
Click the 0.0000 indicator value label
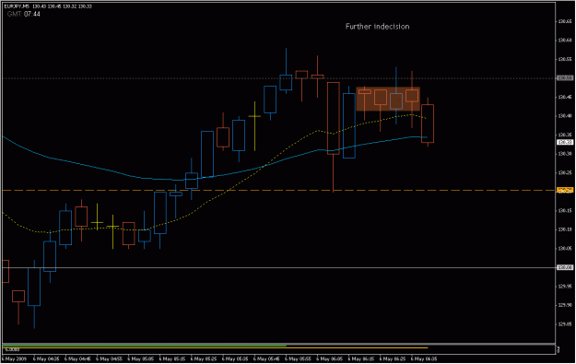[13, 349]
